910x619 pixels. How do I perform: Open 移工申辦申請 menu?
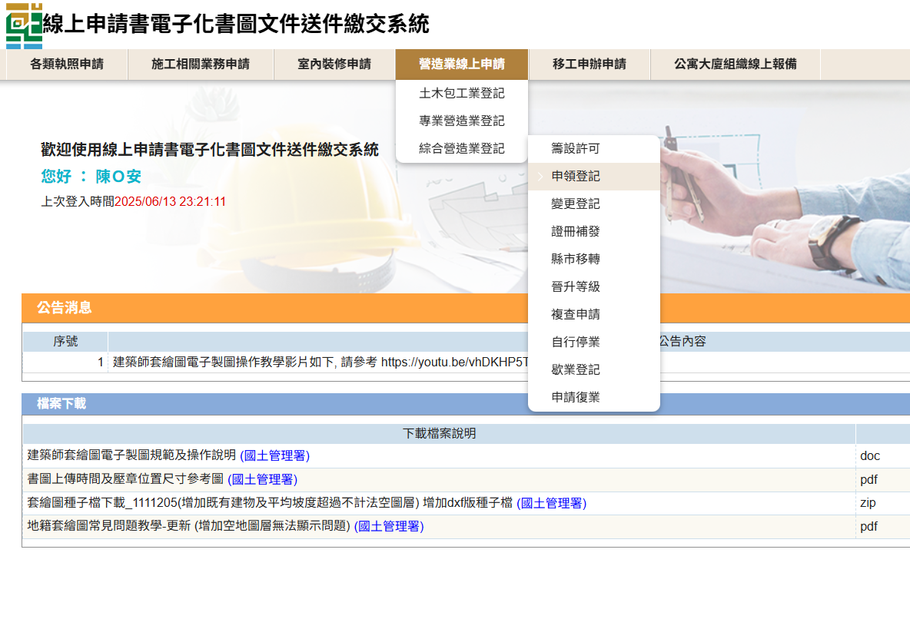click(x=589, y=65)
